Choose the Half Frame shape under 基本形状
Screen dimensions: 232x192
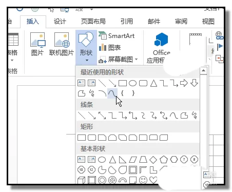pyautogui.click(x=143, y=170)
